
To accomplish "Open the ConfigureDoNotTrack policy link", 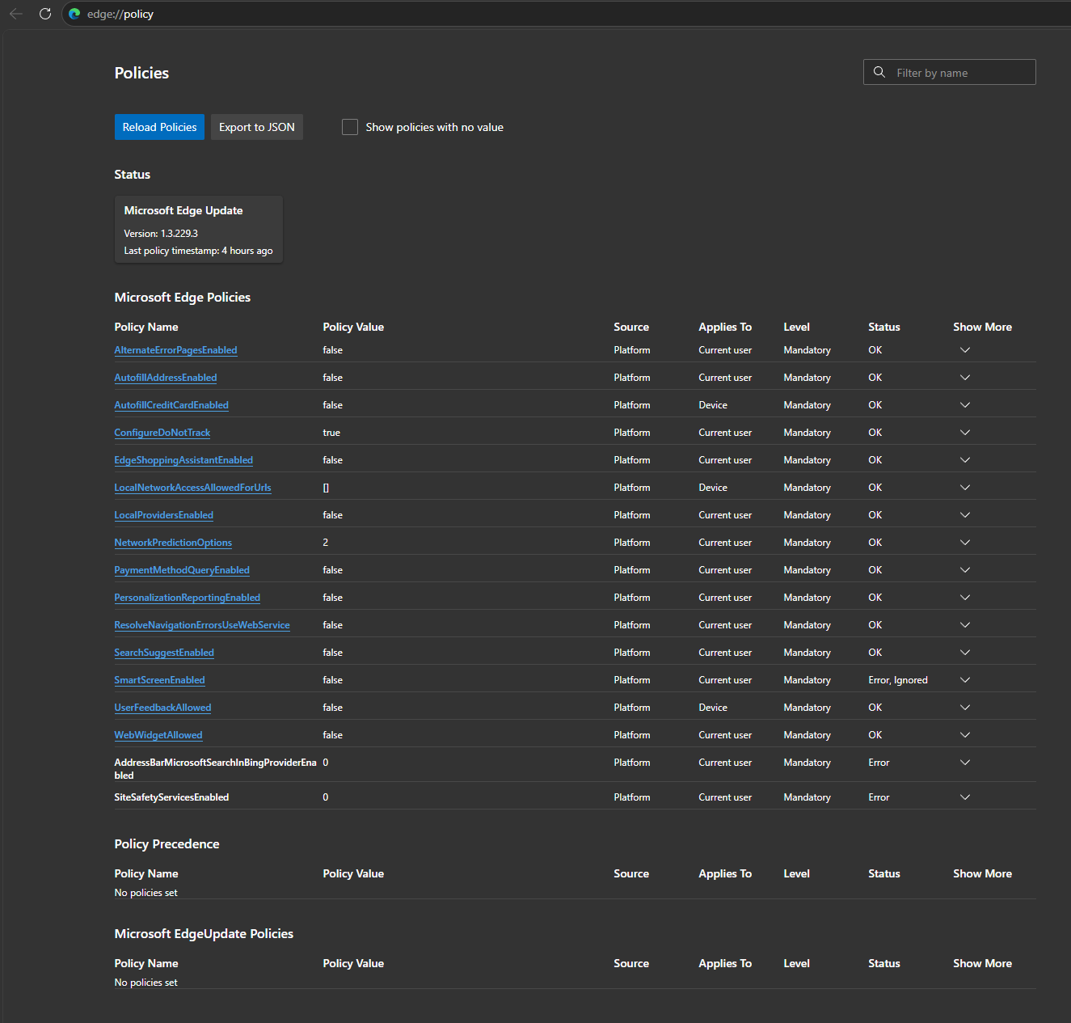I will point(162,433).
